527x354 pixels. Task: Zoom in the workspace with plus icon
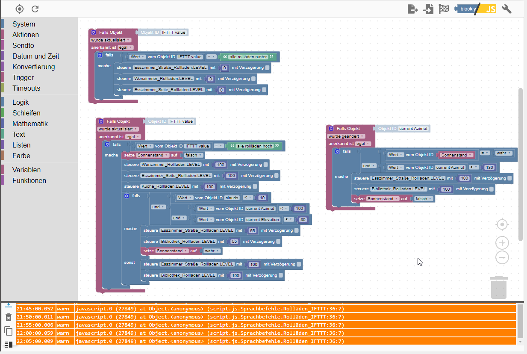tap(502, 243)
